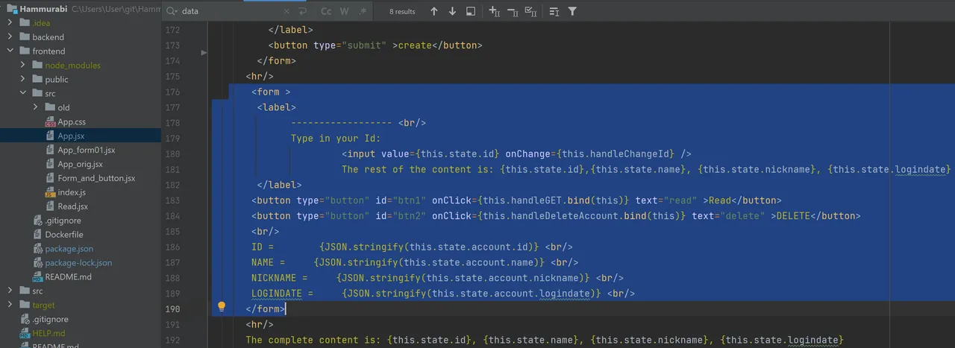Click the yellow intention bulb on line 190

pyautogui.click(x=221, y=306)
